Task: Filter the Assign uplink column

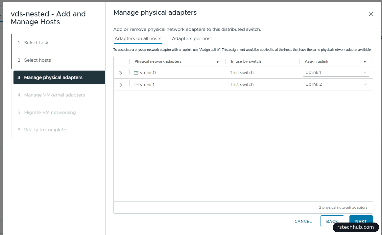Action: [365, 62]
